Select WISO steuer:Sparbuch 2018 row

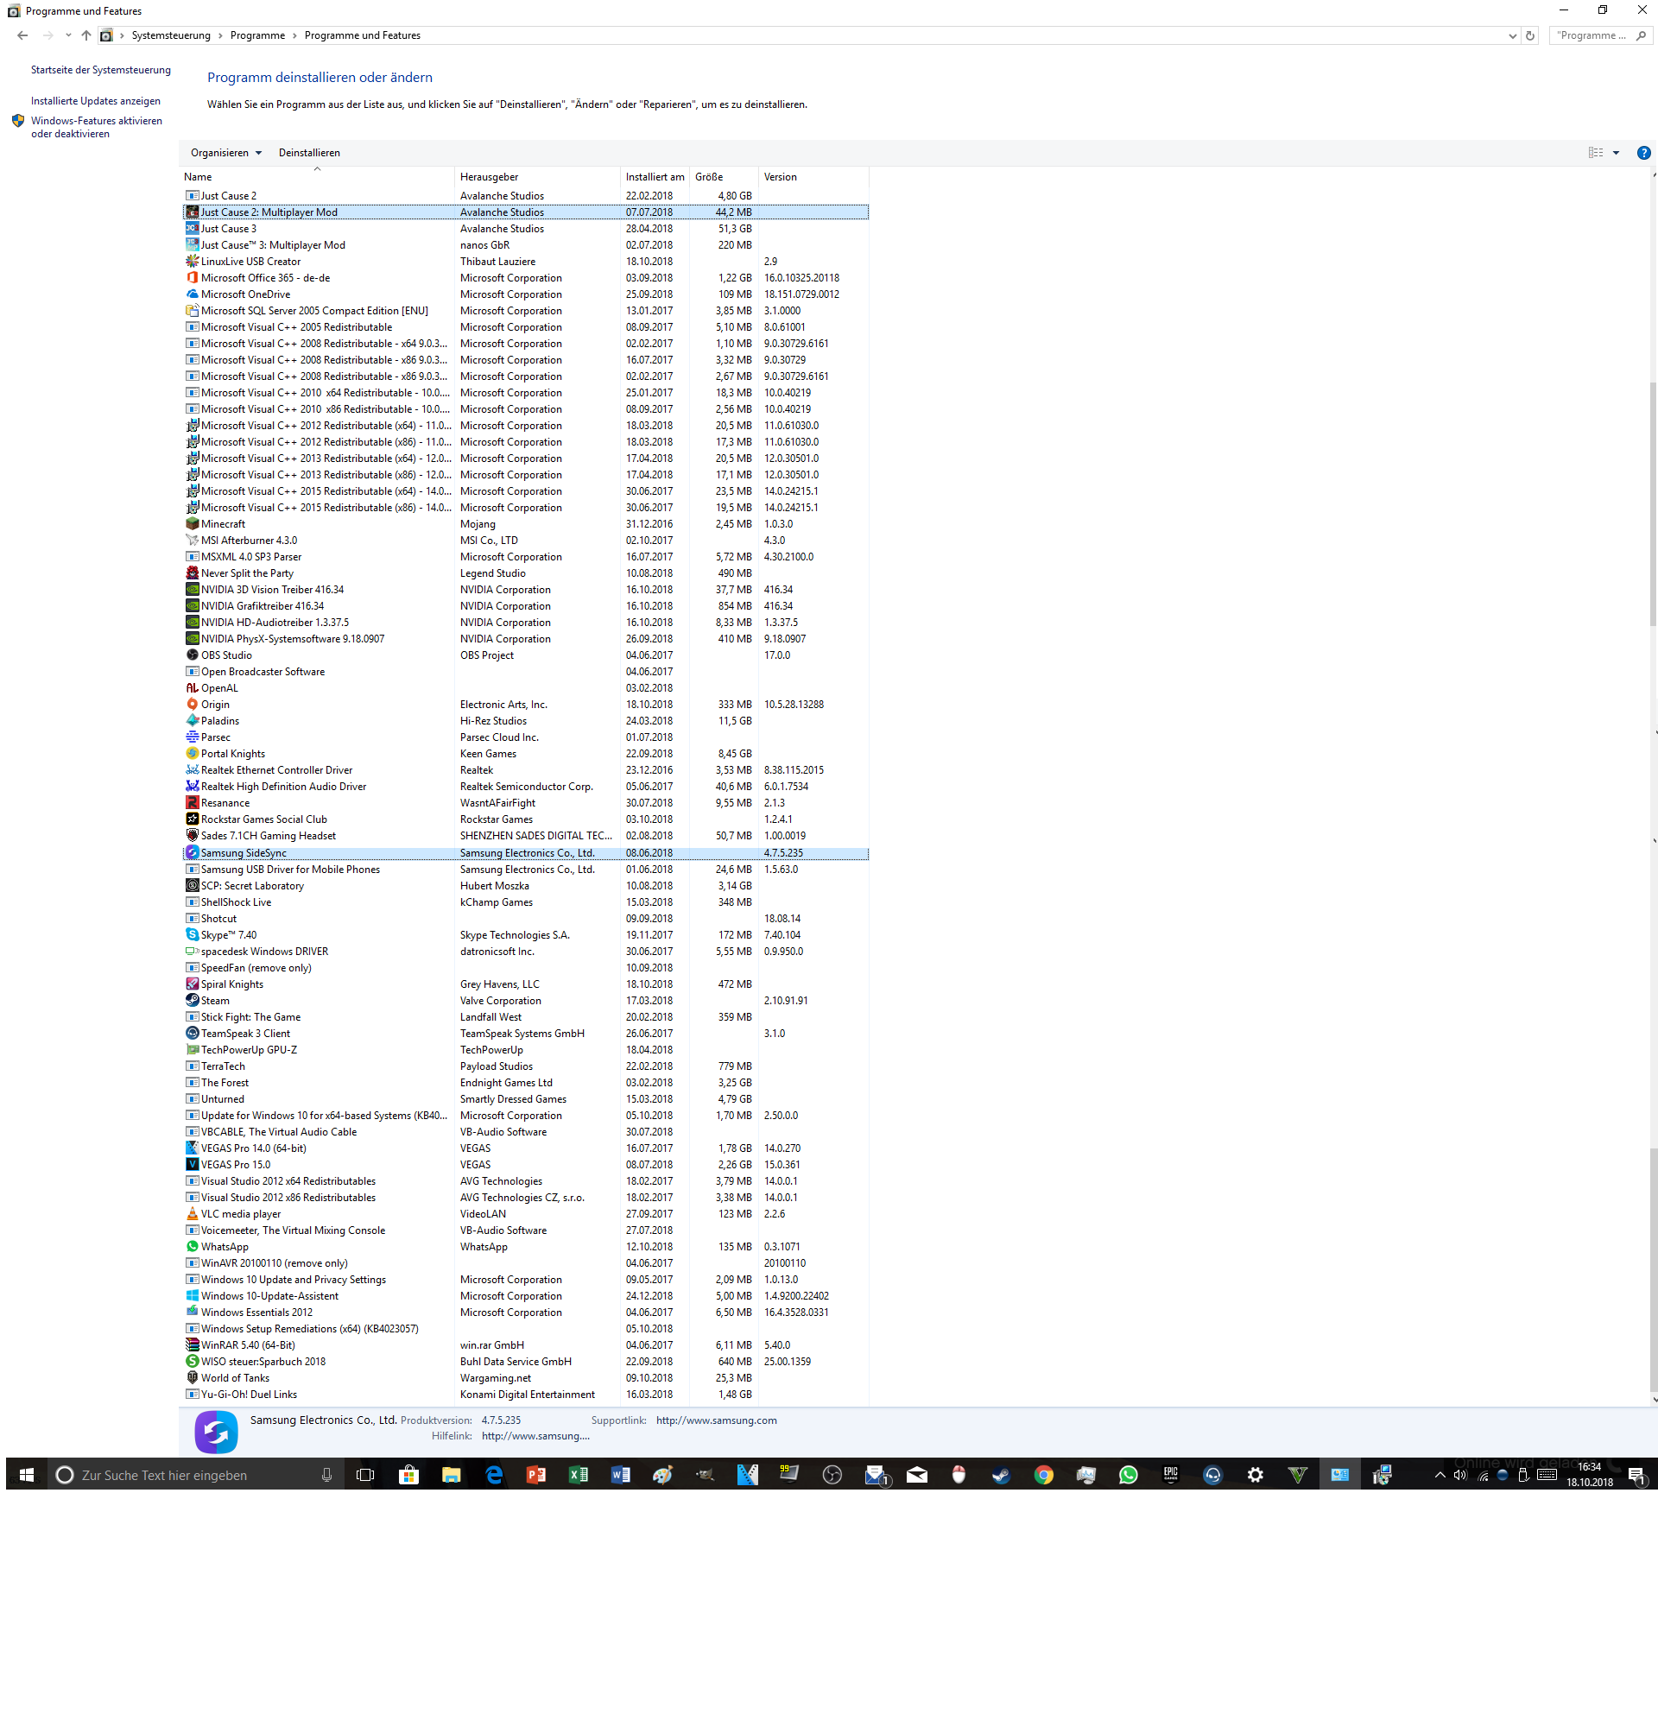click(x=525, y=1362)
